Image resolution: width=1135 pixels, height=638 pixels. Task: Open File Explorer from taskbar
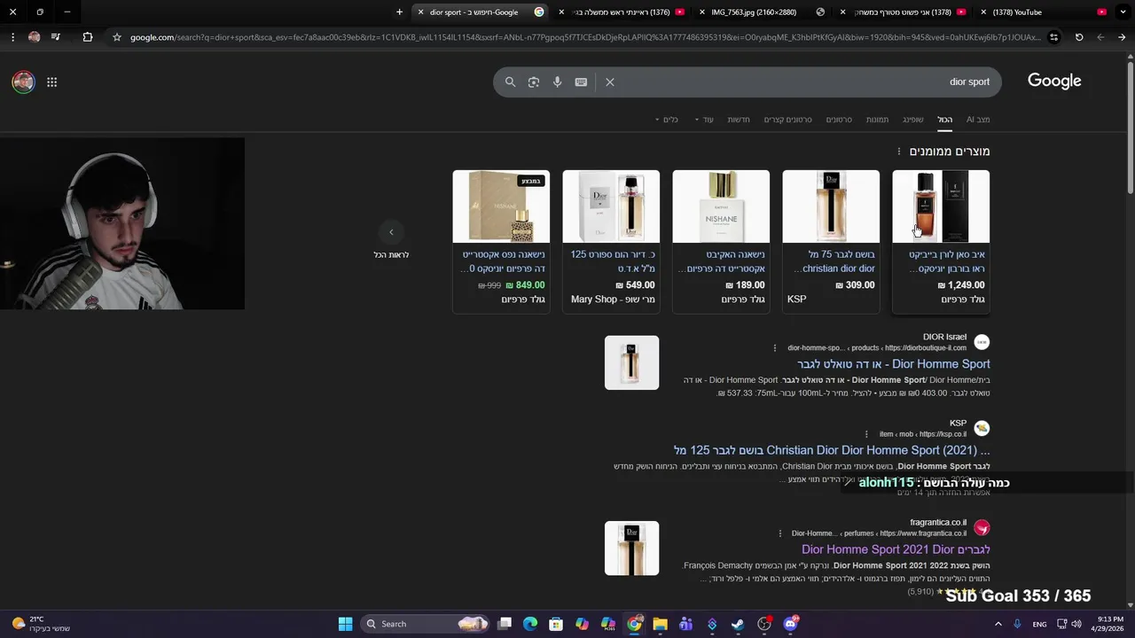point(660,624)
